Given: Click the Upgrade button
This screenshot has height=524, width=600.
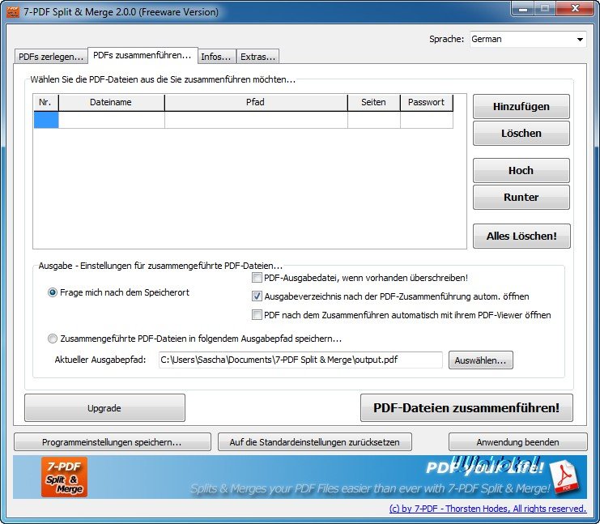Looking at the screenshot, I should 104,408.
